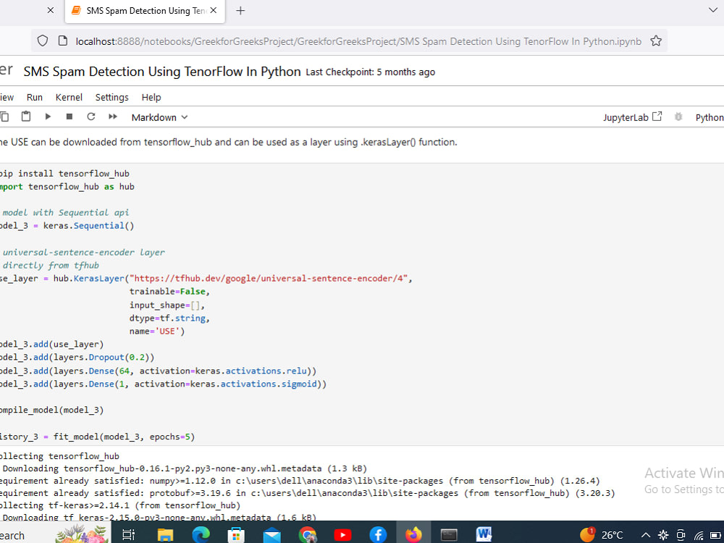Open Microsoft Word from the taskbar
This screenshot has height=543, width=724.
[x=484, y=534]
